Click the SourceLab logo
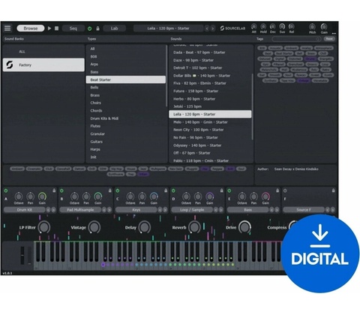Viewport: 360px width, 315px height. [232, 28]
